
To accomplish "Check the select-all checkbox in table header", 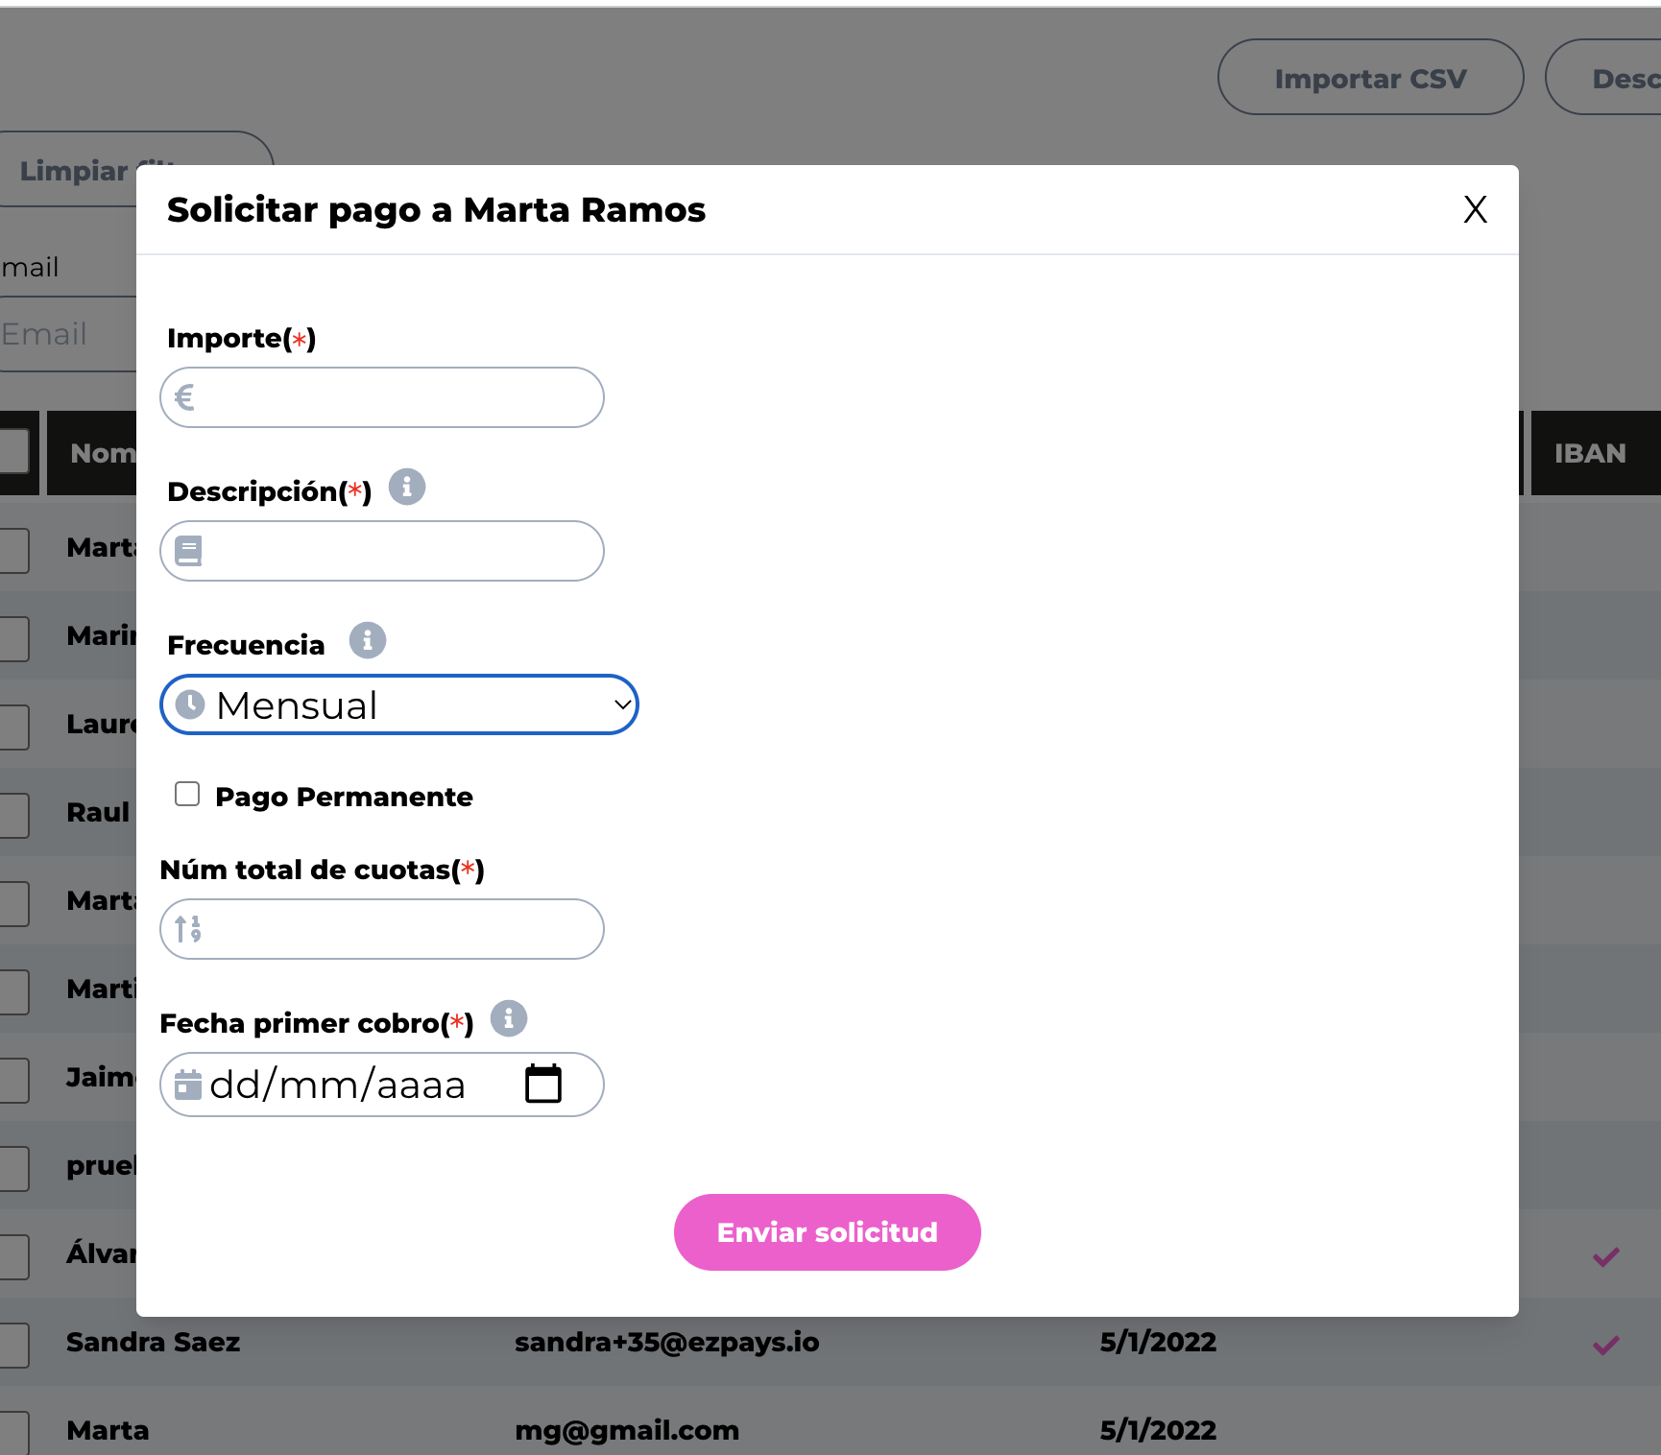I will click(13, 451).
